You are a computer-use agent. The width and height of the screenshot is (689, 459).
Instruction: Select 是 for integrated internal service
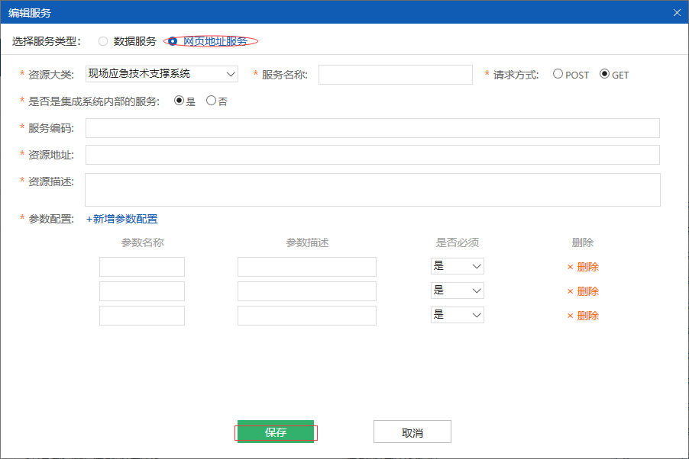pos(179,99)
